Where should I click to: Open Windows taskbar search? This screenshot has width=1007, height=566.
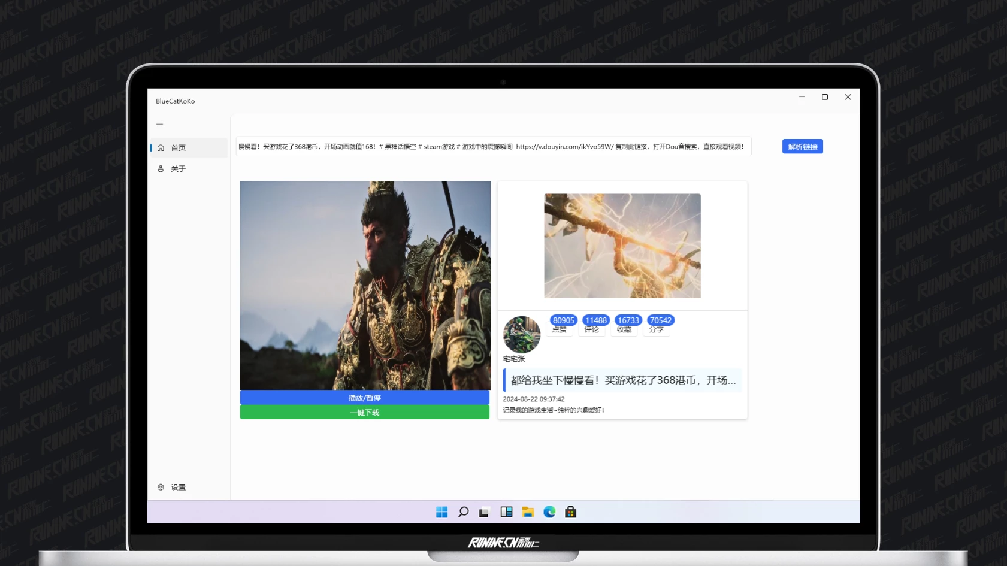click(463, 512)
